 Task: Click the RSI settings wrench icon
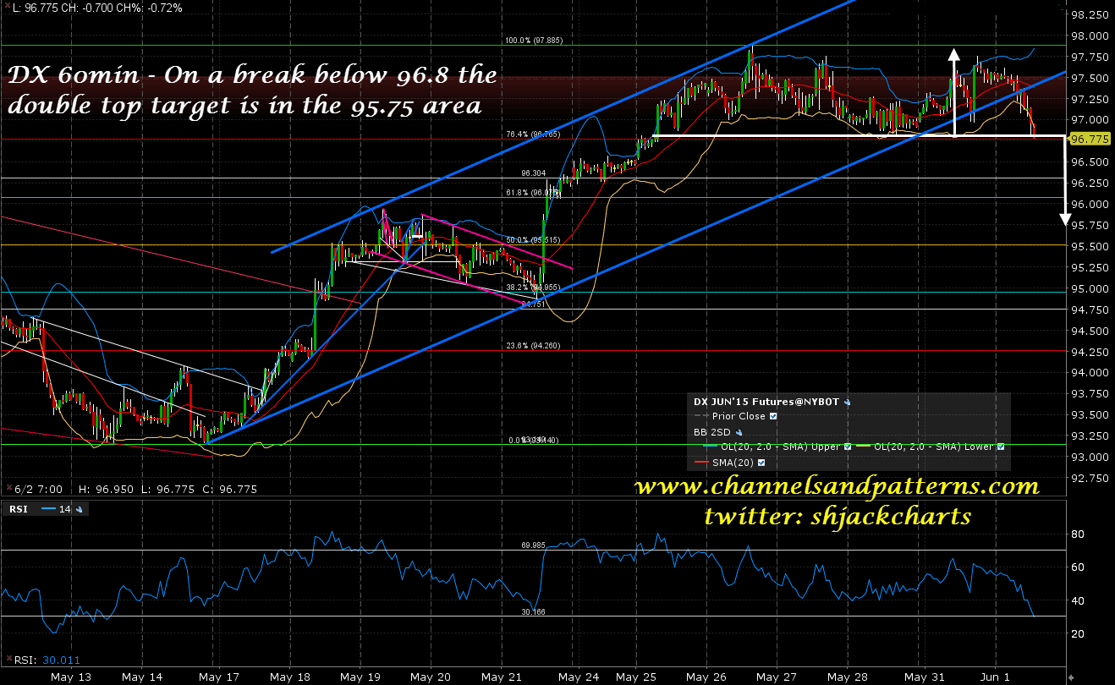tap(79, 510)
